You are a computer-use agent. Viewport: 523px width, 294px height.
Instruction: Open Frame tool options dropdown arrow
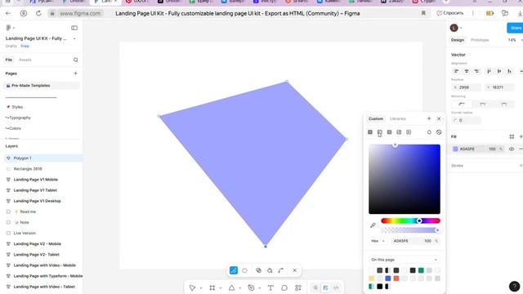(x=221, y=288)
